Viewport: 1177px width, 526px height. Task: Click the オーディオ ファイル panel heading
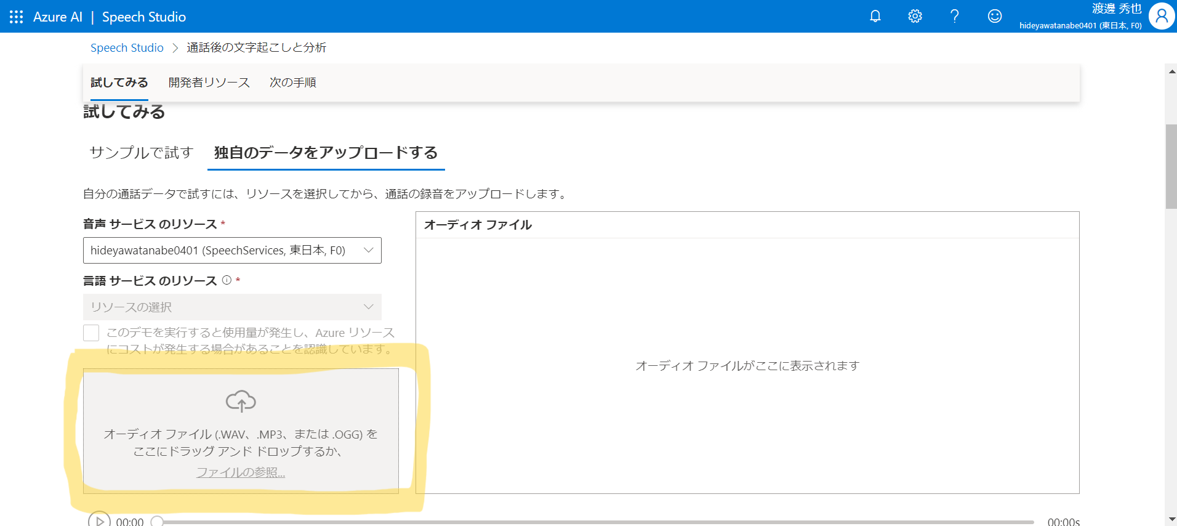pyautogui.click(x=478, y=225)
